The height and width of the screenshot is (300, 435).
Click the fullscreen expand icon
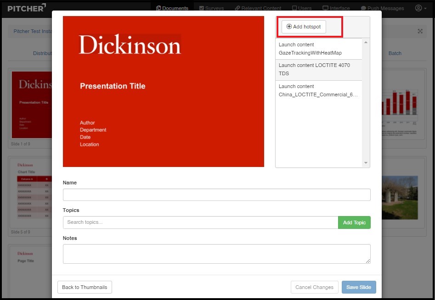click(420, 31)
